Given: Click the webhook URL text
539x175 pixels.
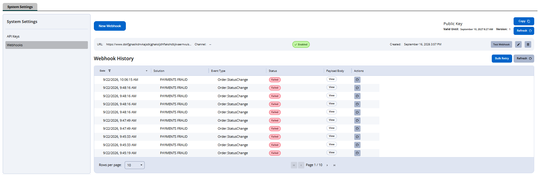Looking at the screenshot, I should tap(149, 44).
